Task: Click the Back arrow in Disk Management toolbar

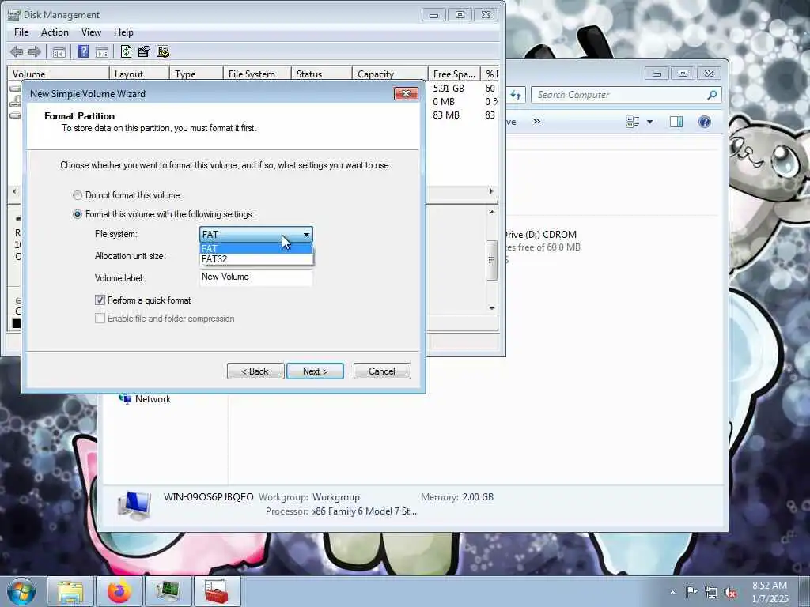Action: coord(17,51)
